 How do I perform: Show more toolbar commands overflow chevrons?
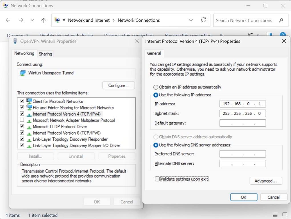(x=221, y=35)
